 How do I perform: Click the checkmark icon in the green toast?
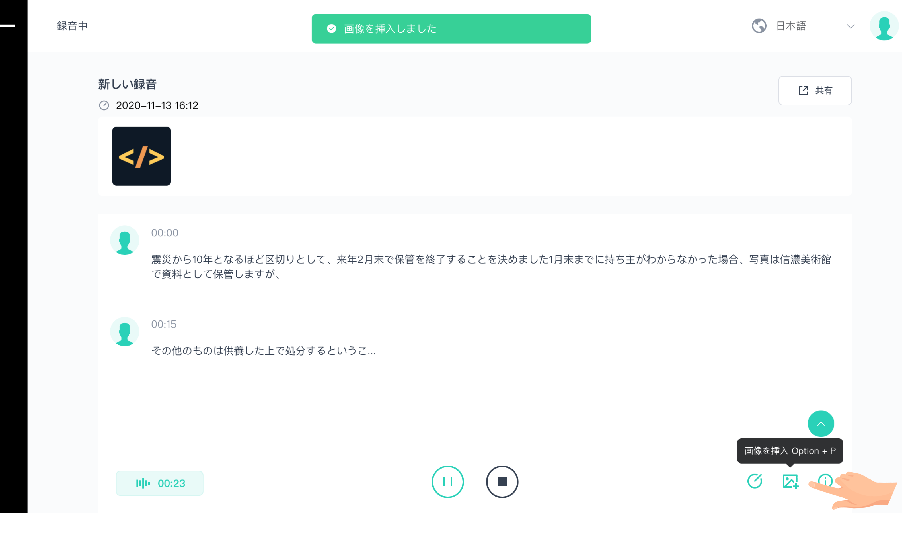pos(331,28)
